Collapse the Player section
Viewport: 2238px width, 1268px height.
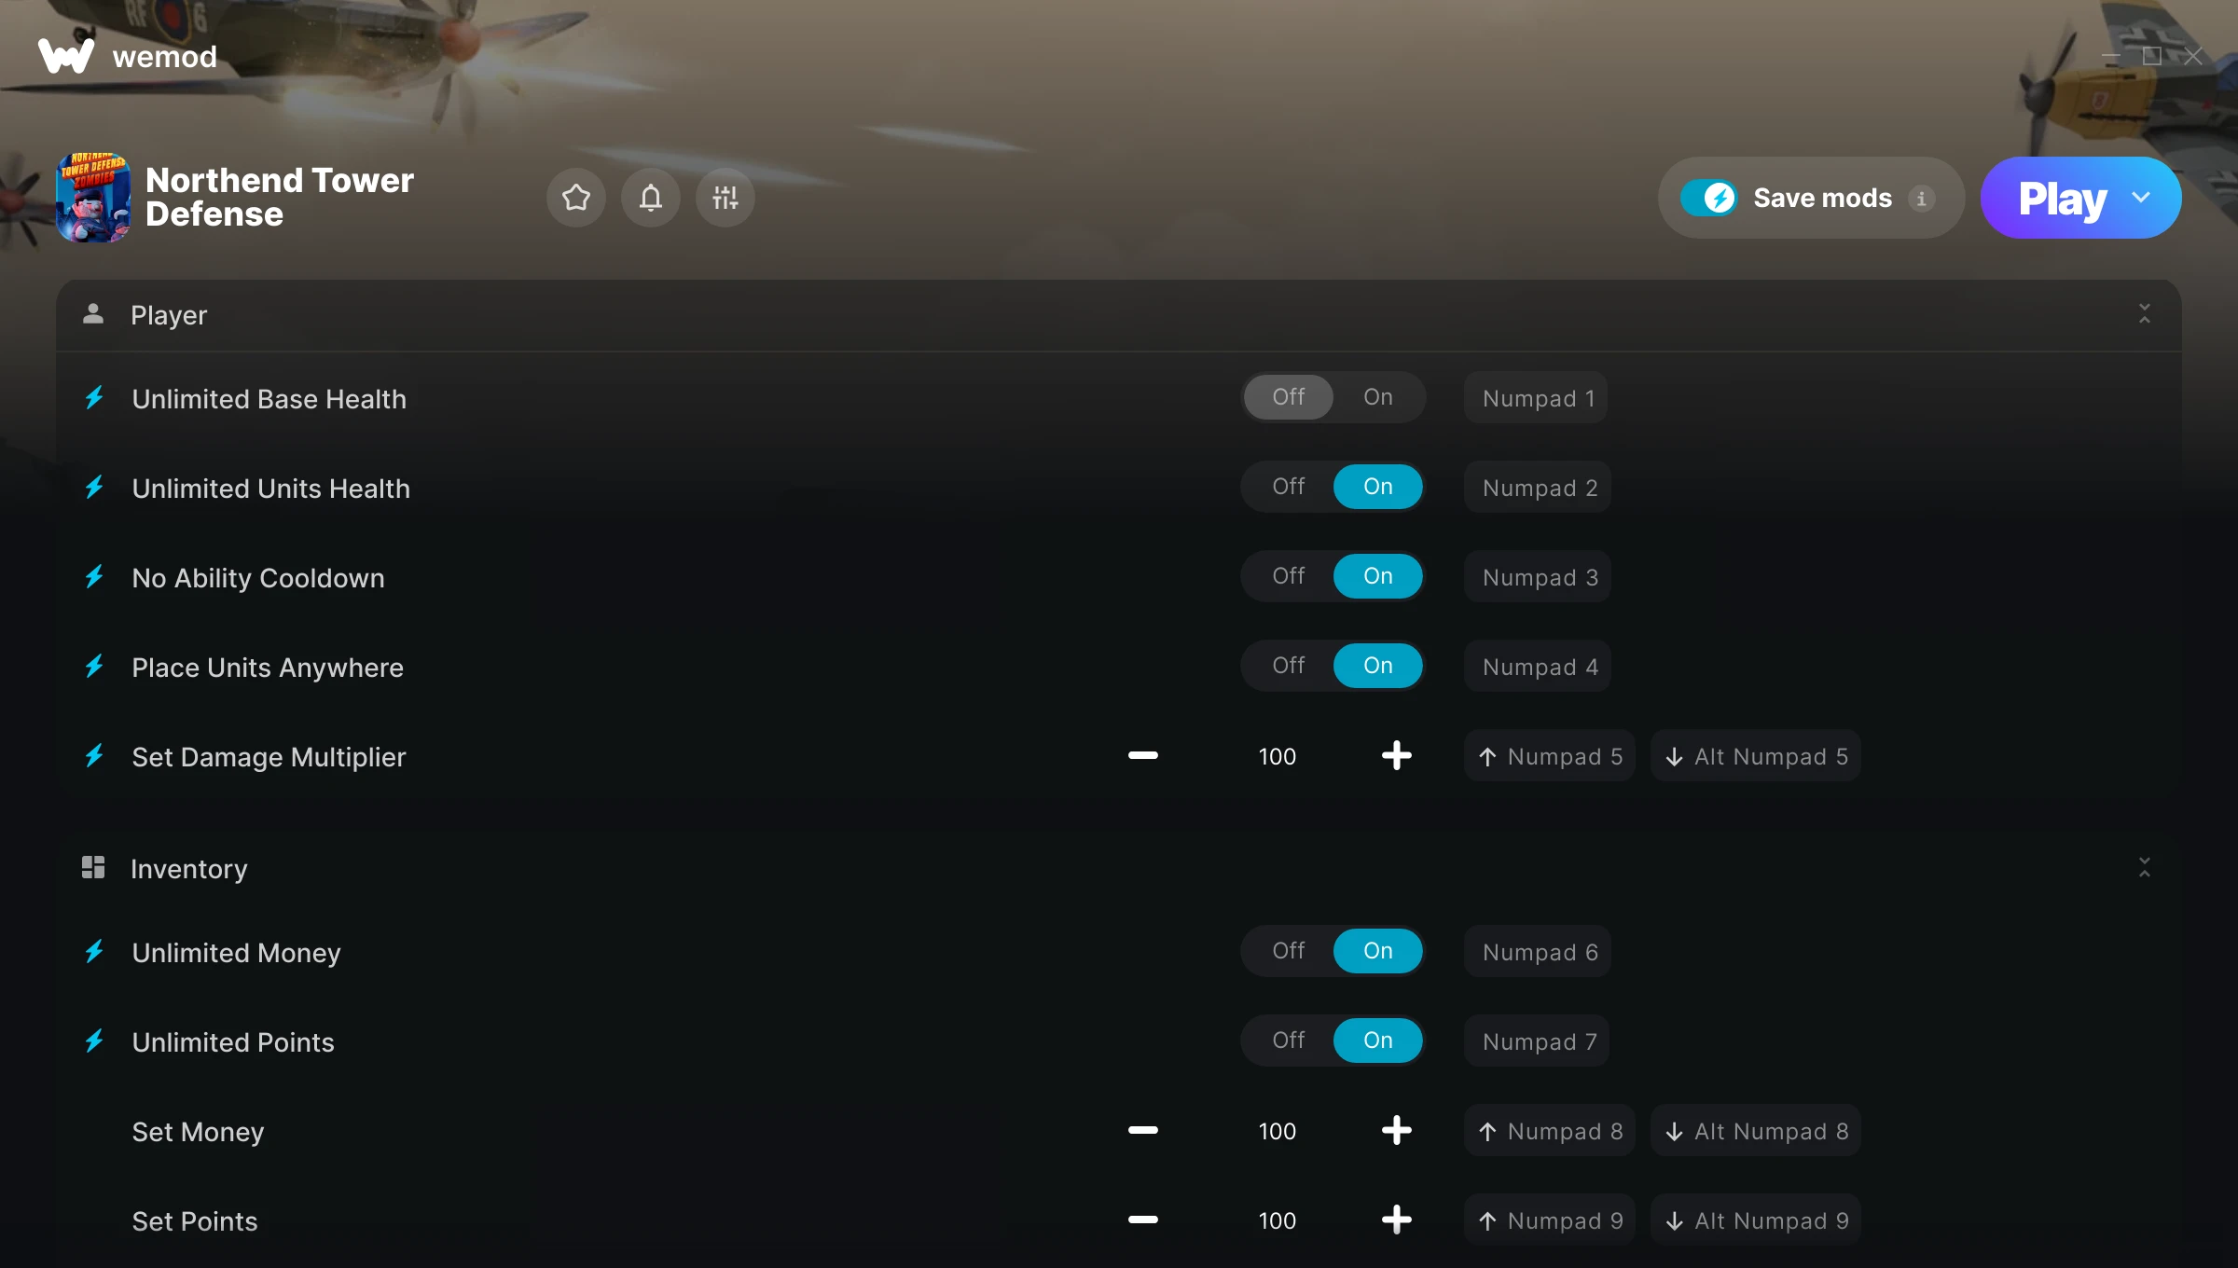click(2145, 314)
